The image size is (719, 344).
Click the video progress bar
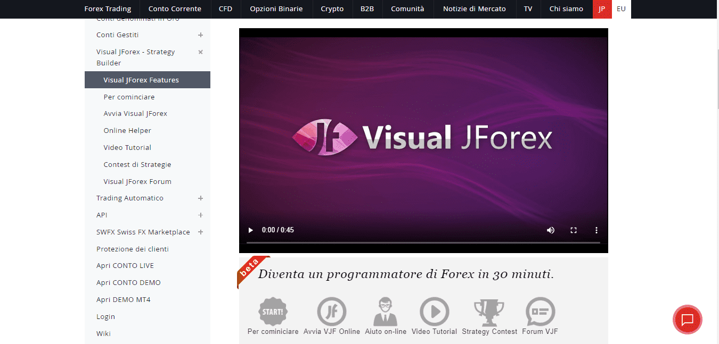pyautogui.click(x=423, y=242)
